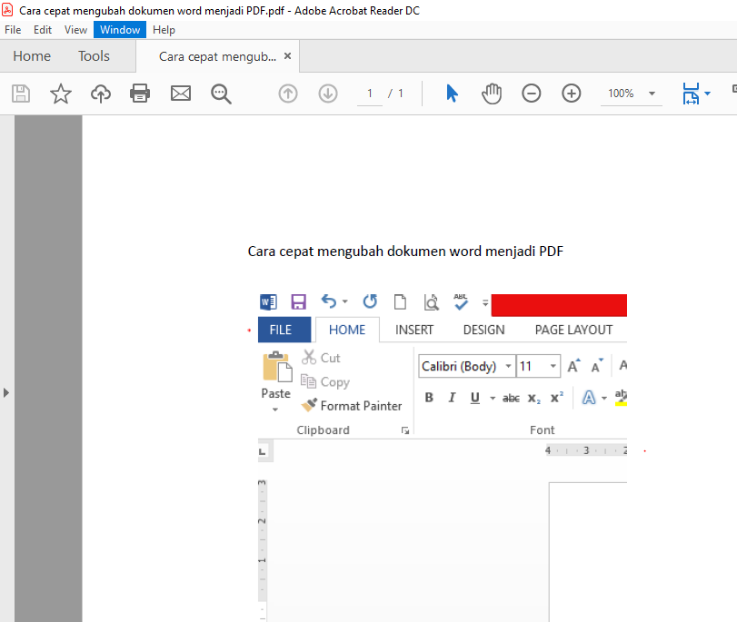Select the Cara cepat mengub... document tab
Viewport: 737px width, 622px height.
click(x=217, y=57)
